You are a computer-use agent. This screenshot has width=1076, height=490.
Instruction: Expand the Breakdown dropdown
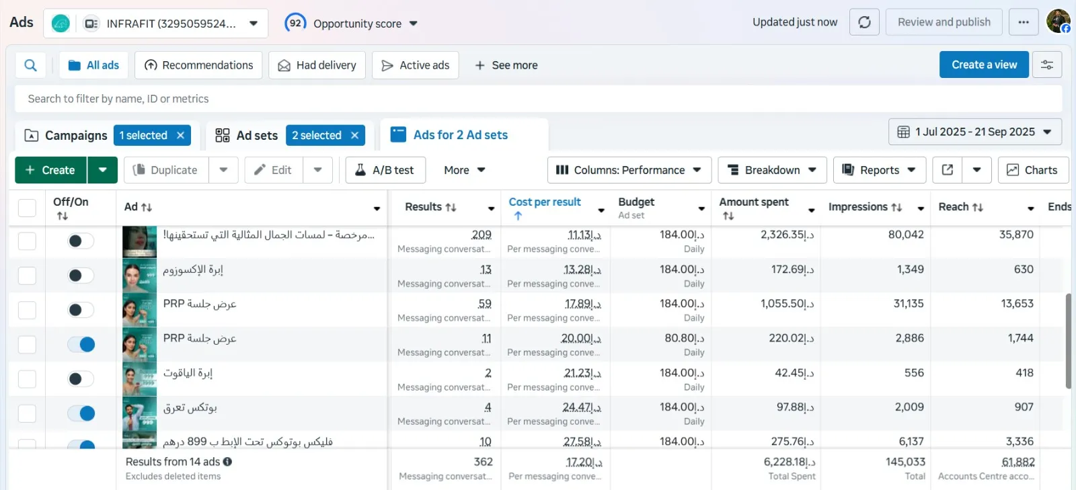click(772, 170)
